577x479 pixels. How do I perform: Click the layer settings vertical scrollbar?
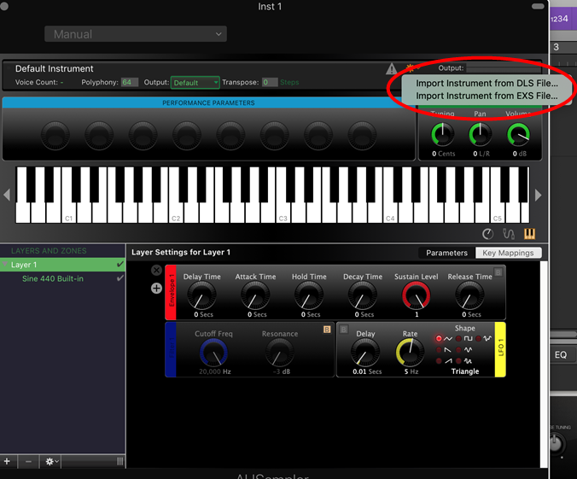tap(544, 364)
